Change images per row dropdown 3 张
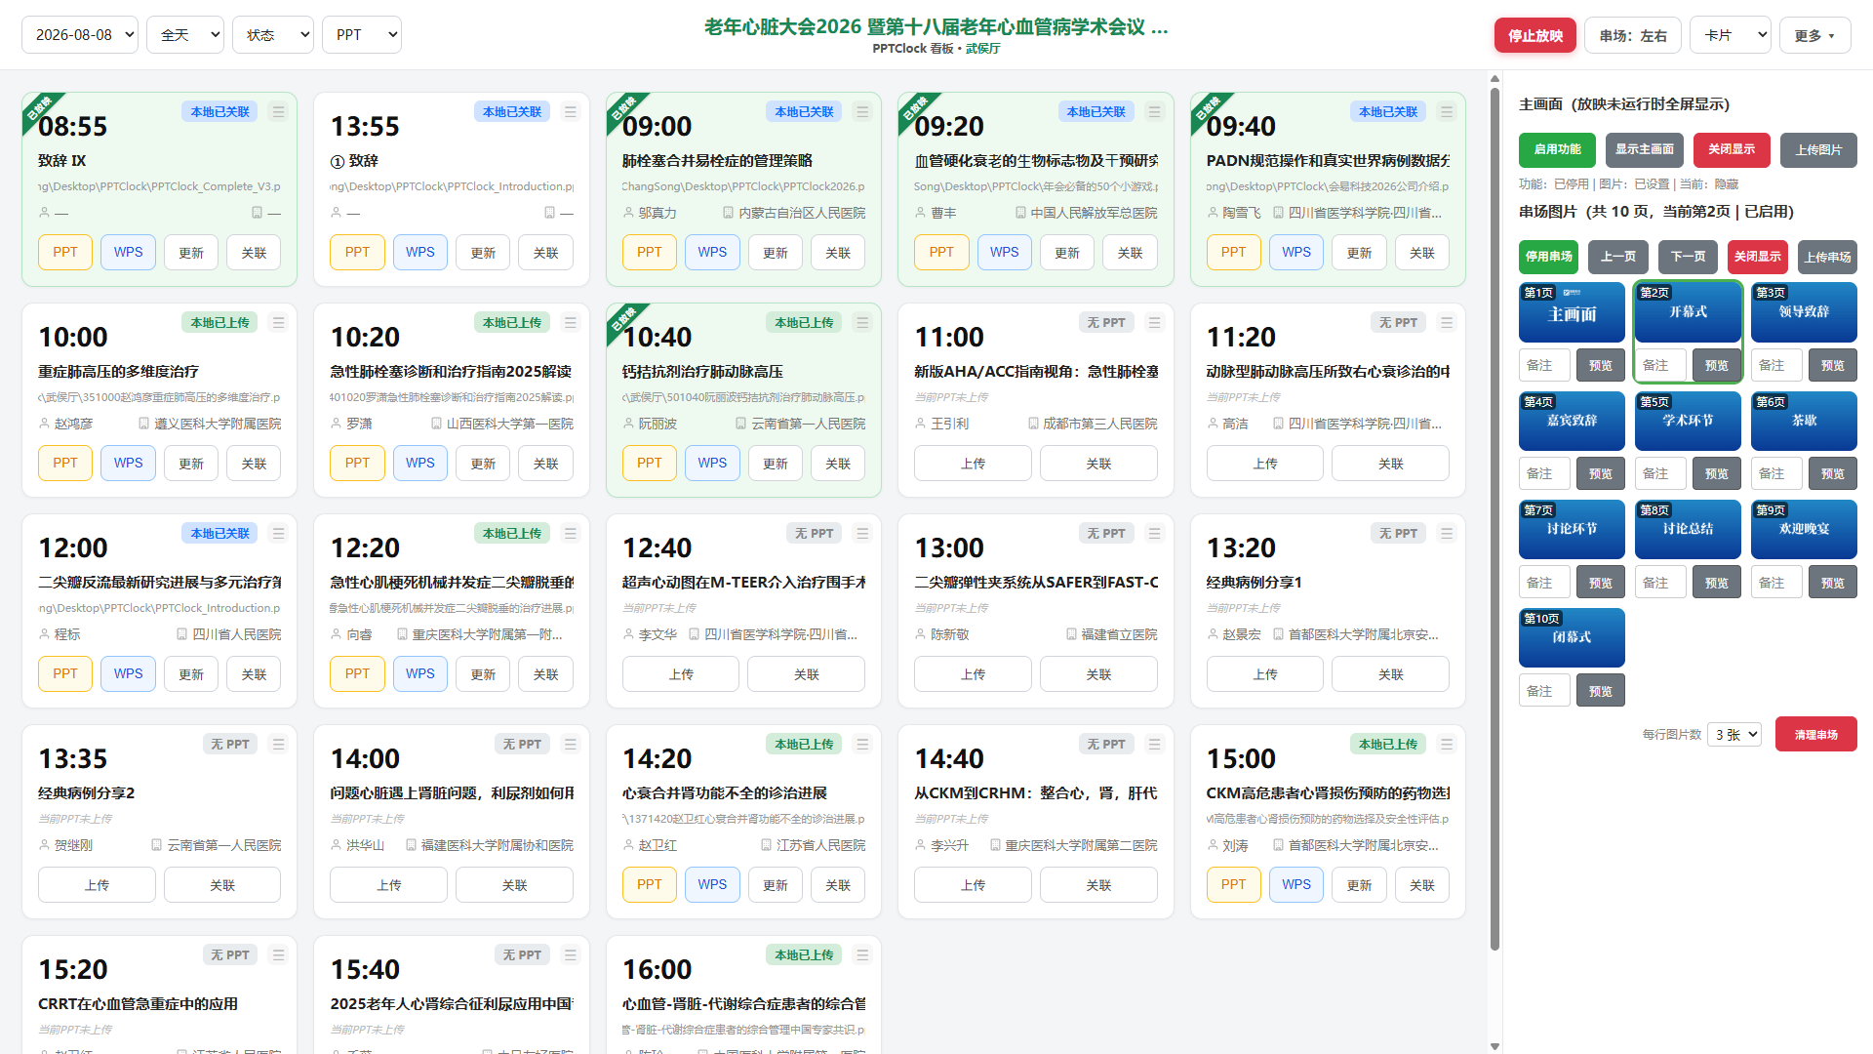This screenshot has height=1054, width=1873. point(1734,735)
